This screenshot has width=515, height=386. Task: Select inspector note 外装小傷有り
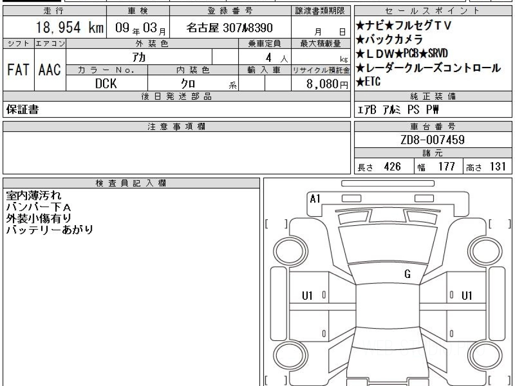coord(39,218)
